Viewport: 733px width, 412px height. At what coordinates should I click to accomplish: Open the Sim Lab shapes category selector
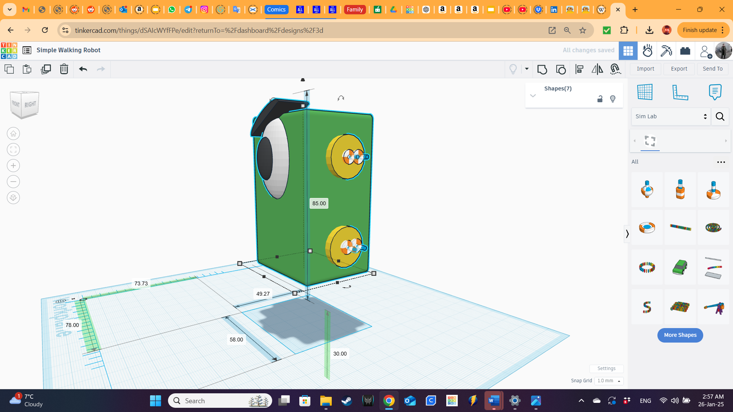670,116
